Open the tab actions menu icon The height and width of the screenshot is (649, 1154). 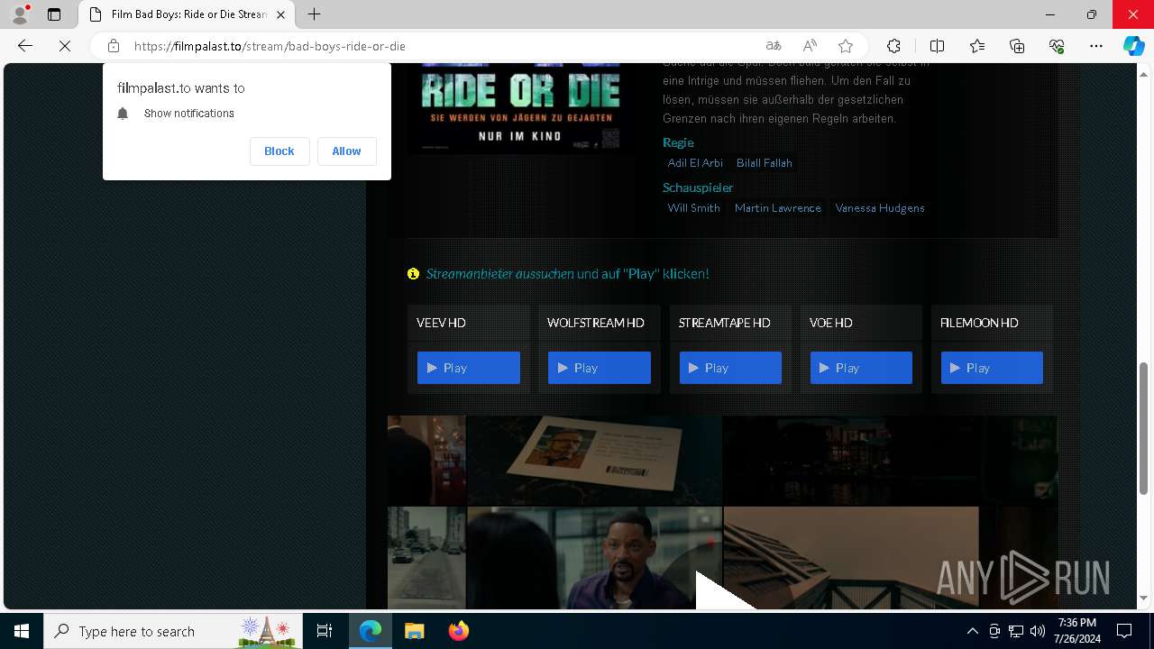pos(54,14)
